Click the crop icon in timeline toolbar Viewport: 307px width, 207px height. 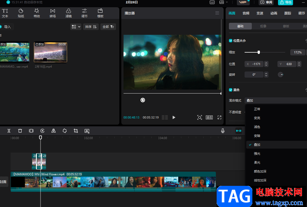click(x=76, y=131)
